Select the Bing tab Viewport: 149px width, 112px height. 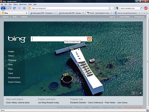[x=15, y=13]
